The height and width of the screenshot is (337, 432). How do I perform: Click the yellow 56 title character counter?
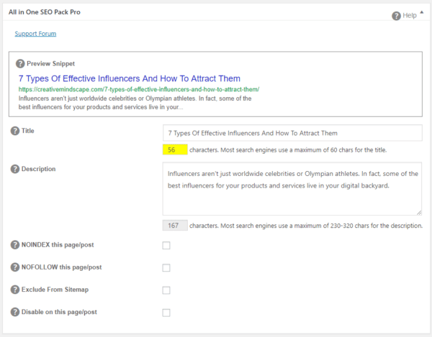coord(175,149)
